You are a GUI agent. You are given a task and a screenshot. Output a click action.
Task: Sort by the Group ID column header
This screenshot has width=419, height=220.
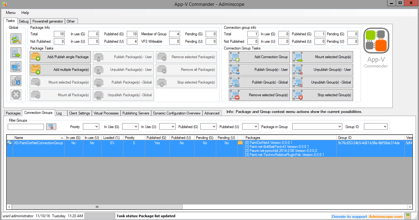tap(370, 138)
